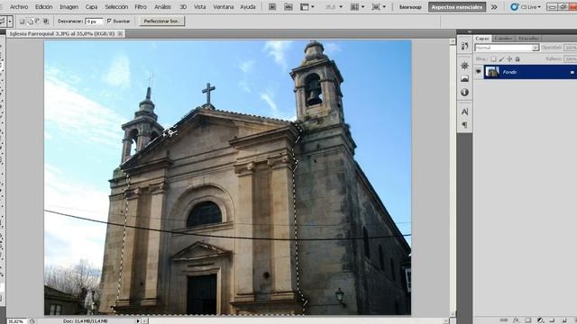
Task: Launch Mini Bridge from the application bar
Action: [x=288, y=6]
